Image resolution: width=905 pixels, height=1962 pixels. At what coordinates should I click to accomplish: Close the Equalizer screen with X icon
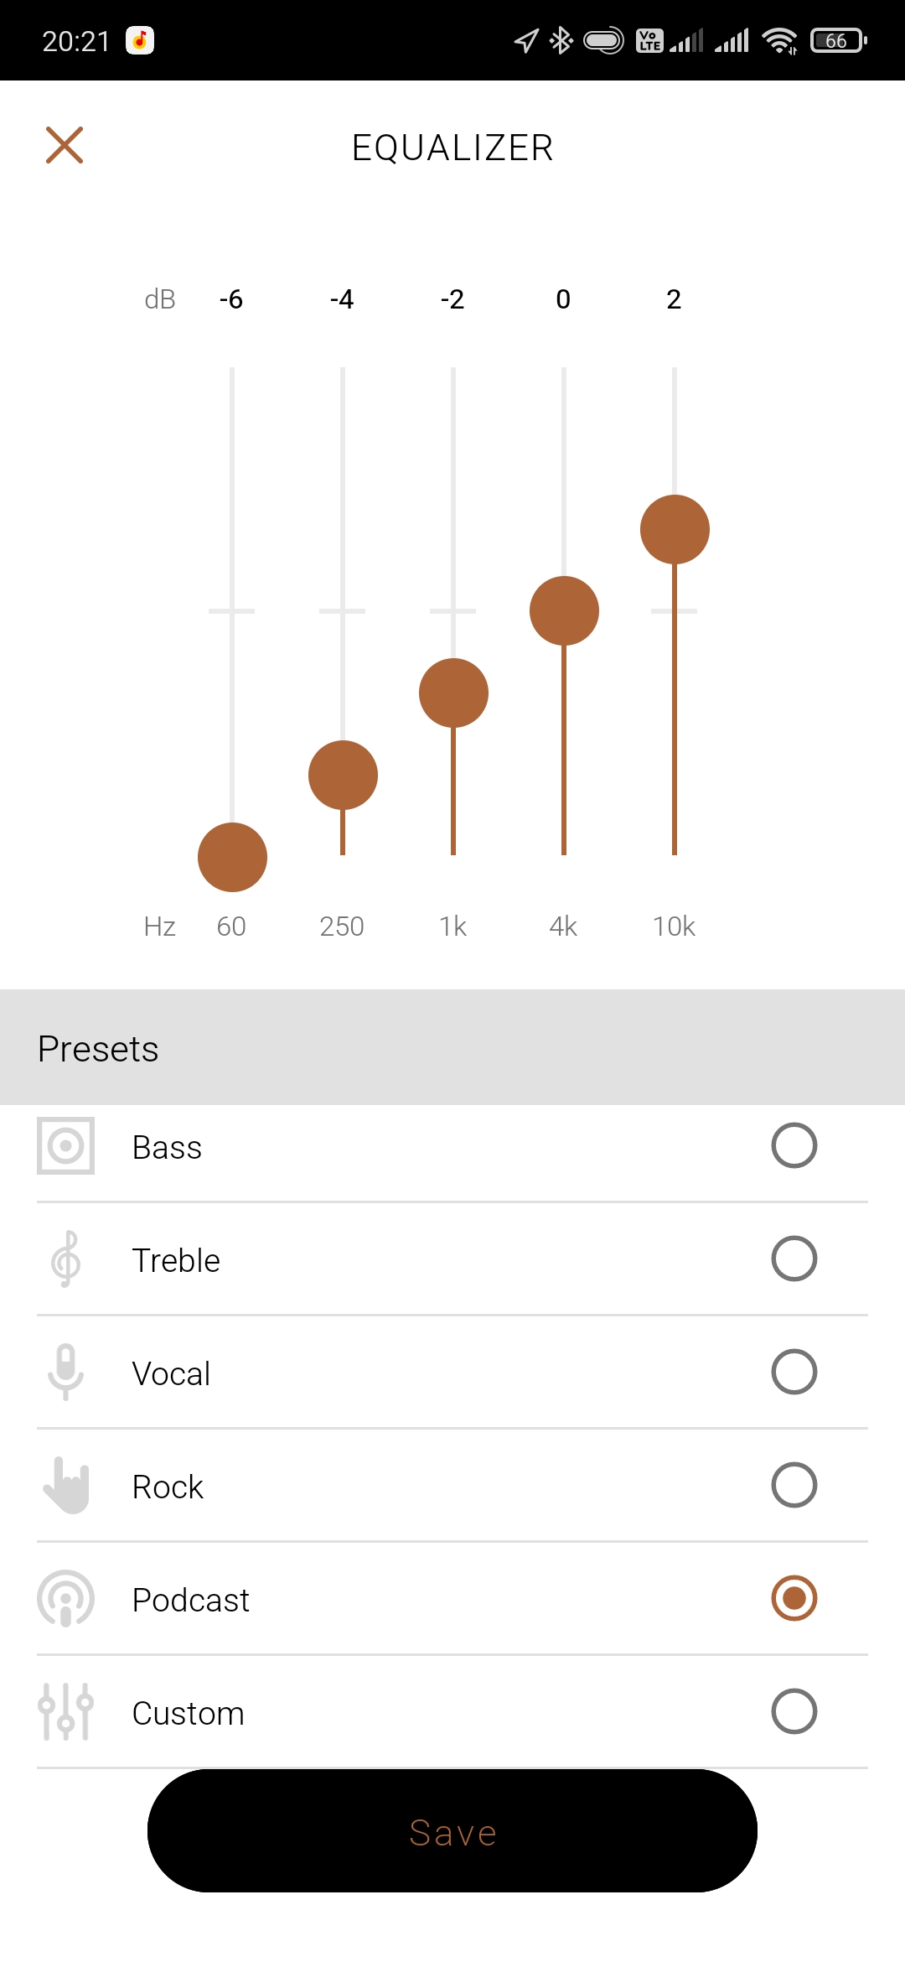click(x=65, y=145)
